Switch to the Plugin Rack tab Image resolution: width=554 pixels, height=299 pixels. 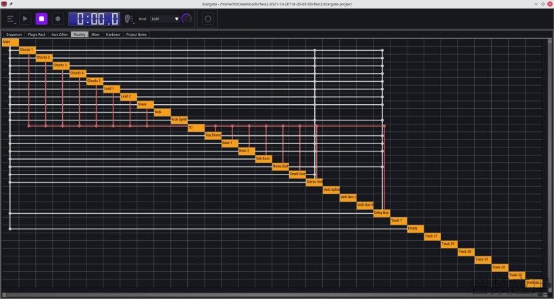pos(36,34)
